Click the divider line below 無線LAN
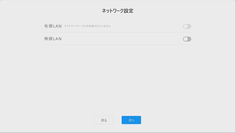The height and width of the screenshot is (133, 236). coord(117,45)
